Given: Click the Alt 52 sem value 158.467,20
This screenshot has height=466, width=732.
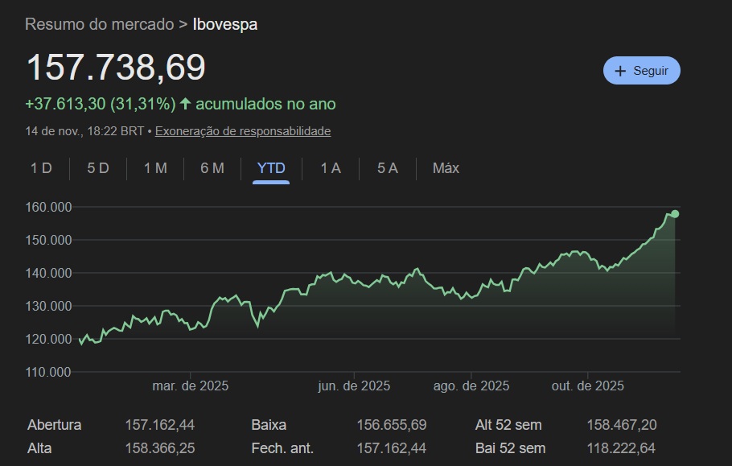Looking at the screenshot, I should tap(621, 424).
